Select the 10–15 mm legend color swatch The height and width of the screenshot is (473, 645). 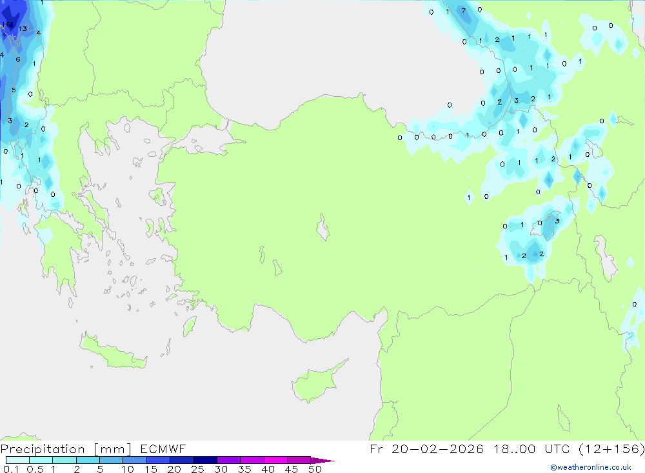135,460
